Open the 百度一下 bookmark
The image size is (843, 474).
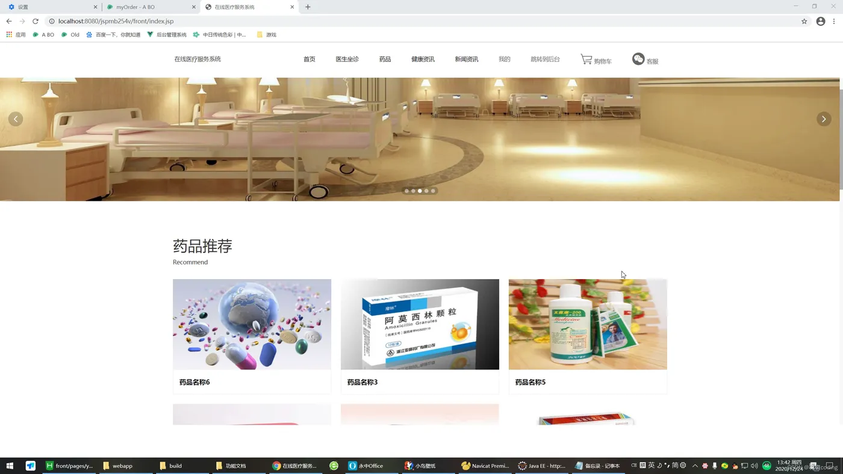pos(113,35)
